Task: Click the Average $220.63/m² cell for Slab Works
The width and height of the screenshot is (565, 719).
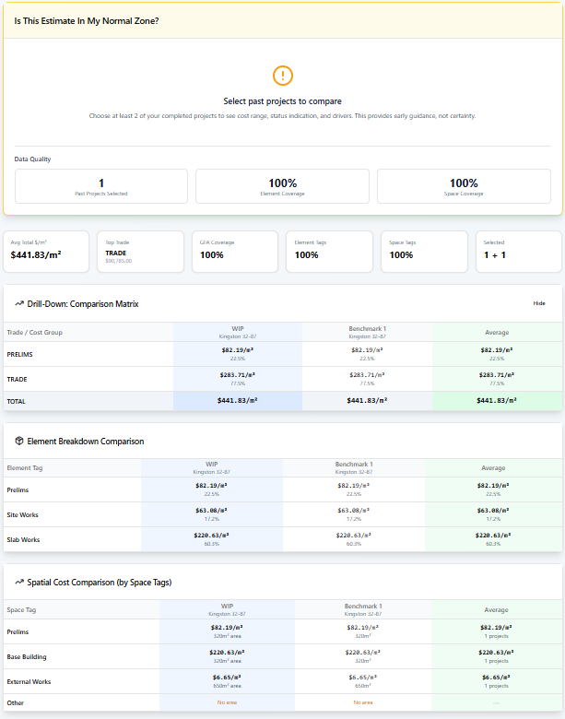Action: (493, 539)
